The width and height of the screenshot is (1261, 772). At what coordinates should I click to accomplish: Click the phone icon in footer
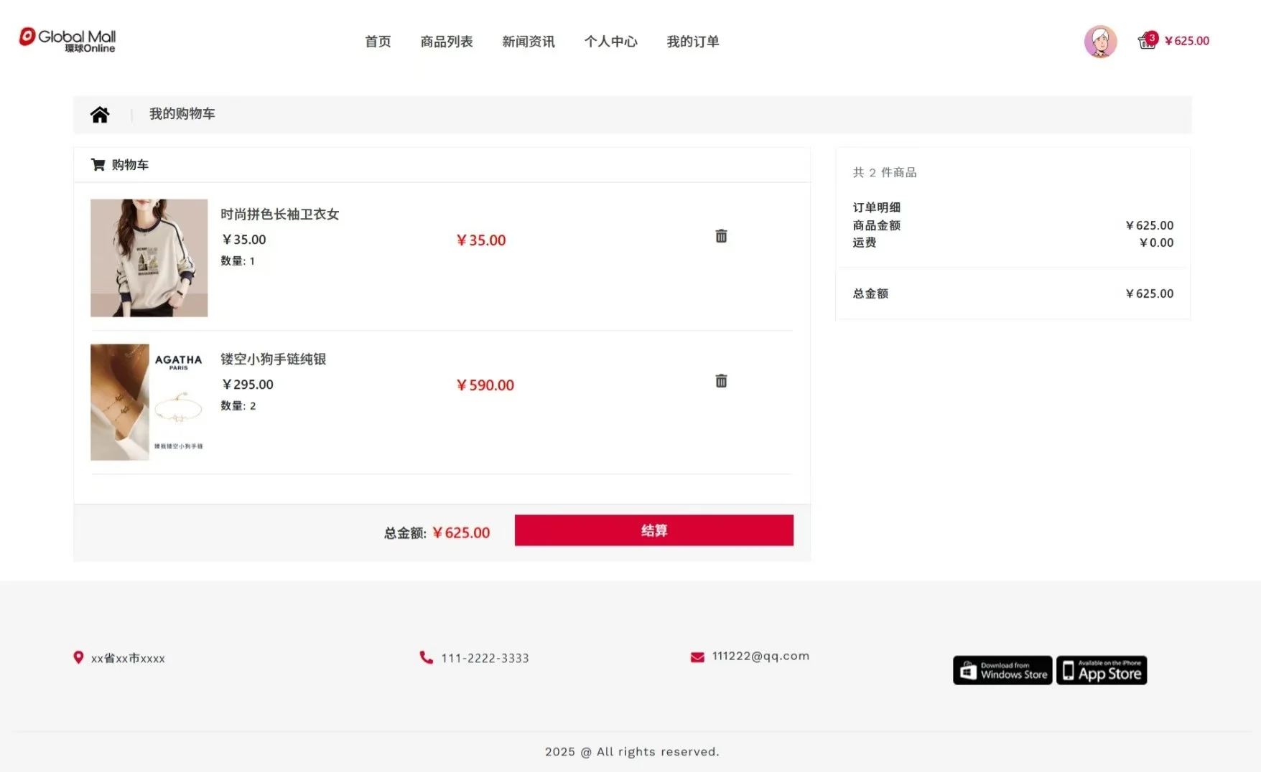(425, 656)
